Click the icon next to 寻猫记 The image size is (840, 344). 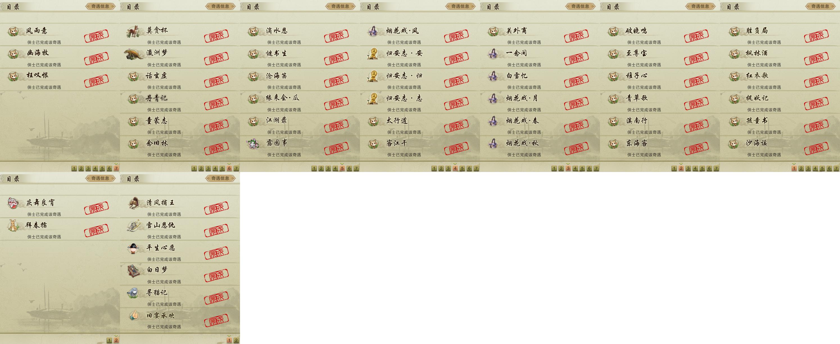[x=133, y=293]
